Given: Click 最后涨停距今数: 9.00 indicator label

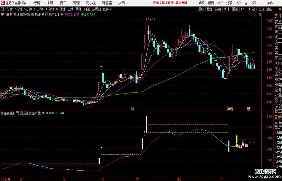Looking at the screenshot, I should pyautogui.click(x=34, y=113).
